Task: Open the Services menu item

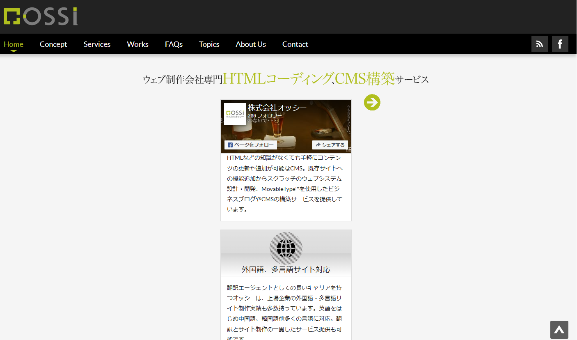Action: coord(97,44)
